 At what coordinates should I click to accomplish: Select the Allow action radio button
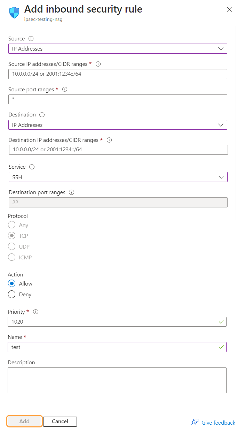[11, 283]
